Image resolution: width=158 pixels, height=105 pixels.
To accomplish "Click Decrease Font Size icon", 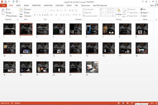I will pyautogui.click(x=54, y=10).
